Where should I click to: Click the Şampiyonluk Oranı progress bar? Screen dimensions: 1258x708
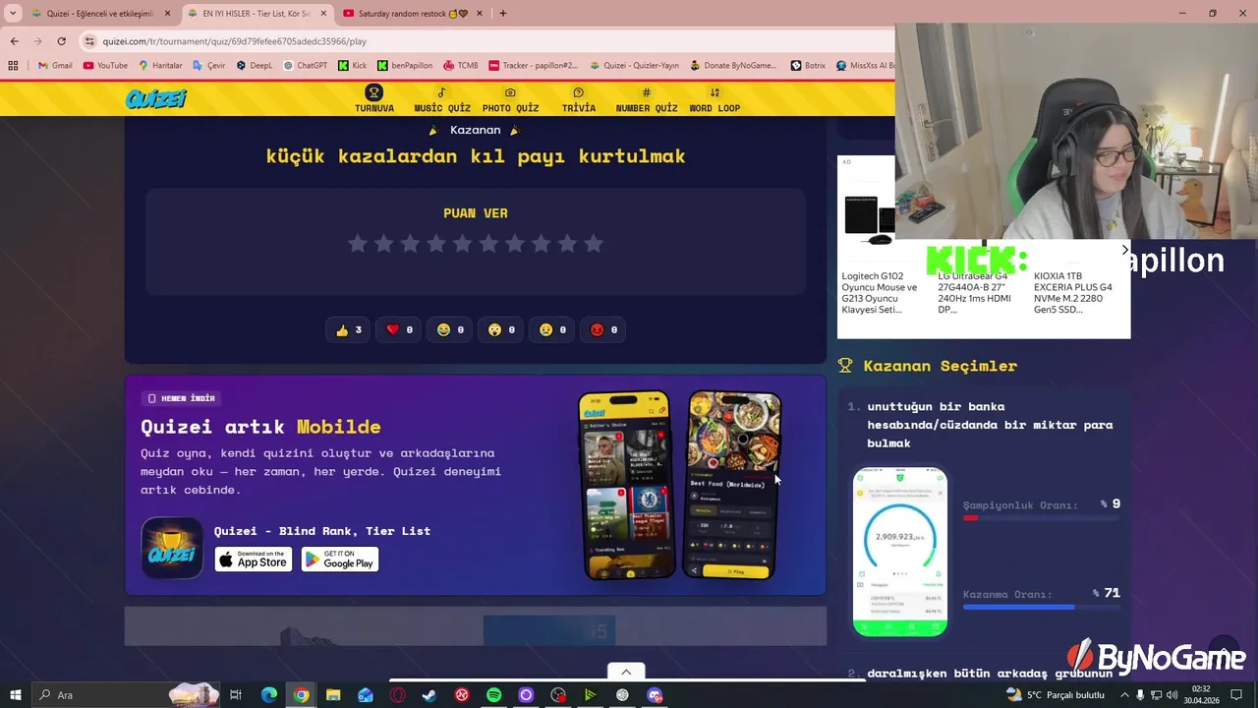pos(1042,518)
